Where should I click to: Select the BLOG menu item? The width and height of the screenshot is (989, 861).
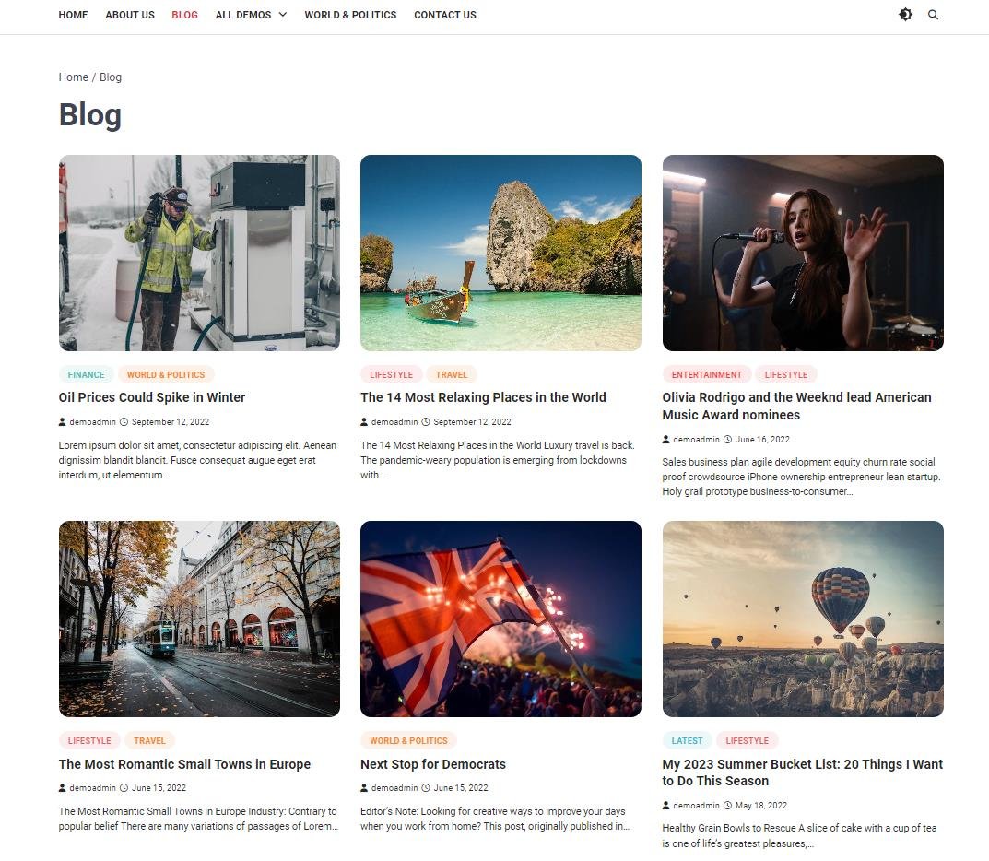click(x=185, y=15)
